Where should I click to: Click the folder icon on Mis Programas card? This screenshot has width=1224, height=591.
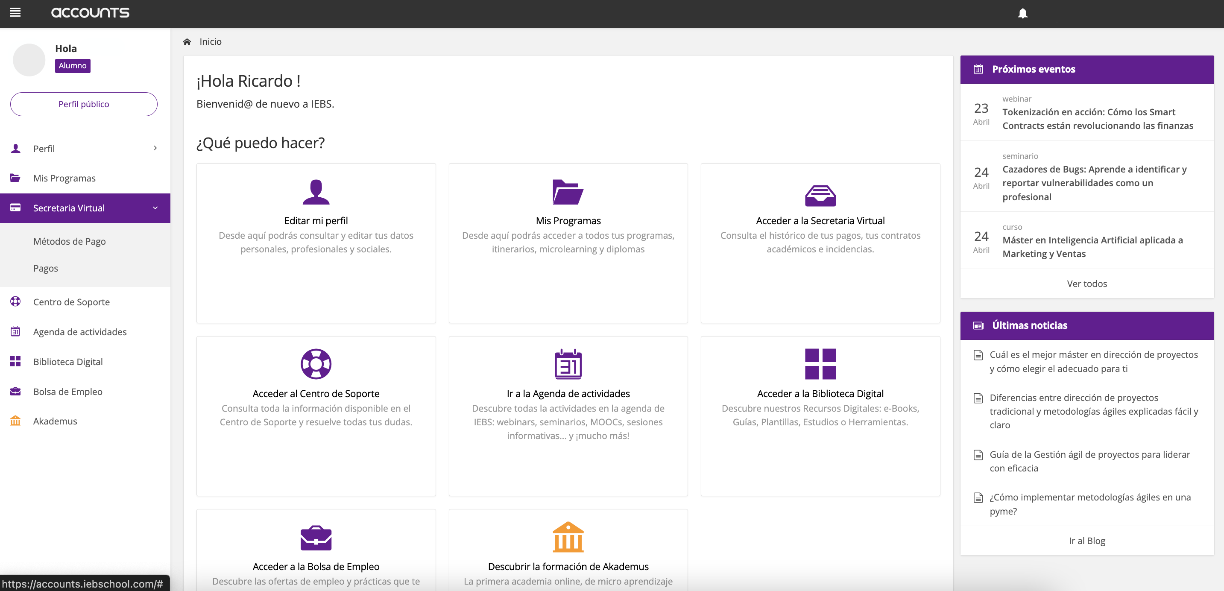click(568, 192)
